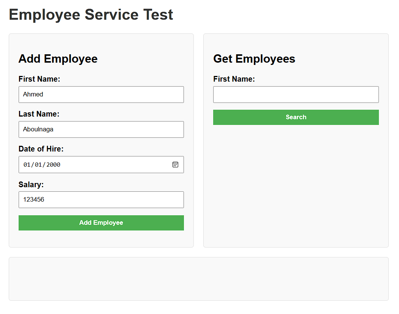Select the Salary field showing 123456
The width and height of the screenshot is (399, 314).
coord(101,200)
